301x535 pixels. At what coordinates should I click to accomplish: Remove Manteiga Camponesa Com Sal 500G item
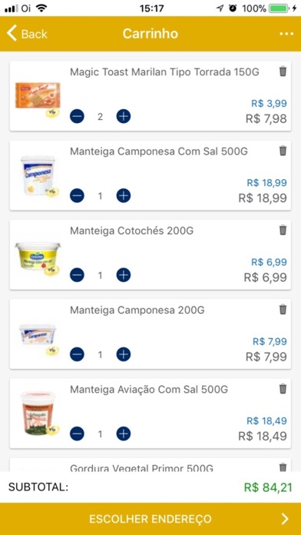[283, 151]
